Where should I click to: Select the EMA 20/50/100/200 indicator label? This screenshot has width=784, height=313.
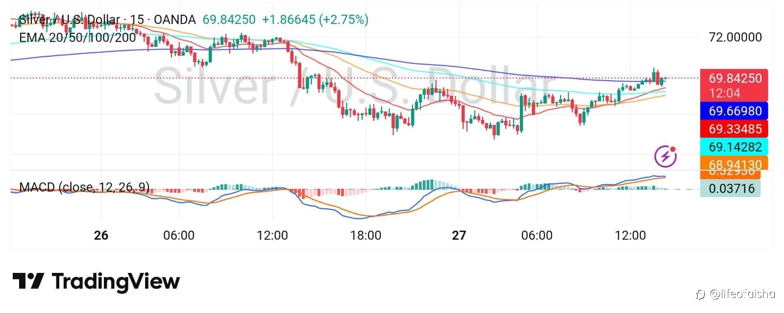point(77,38)
